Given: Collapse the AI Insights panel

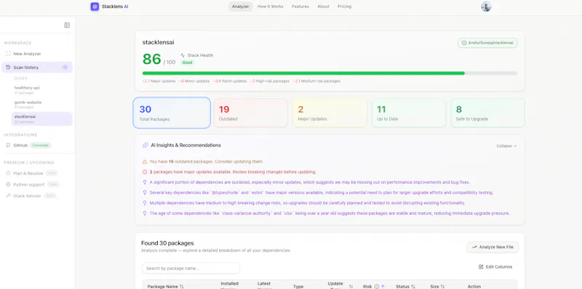Looking at the screenshot, I should (506, 146).
